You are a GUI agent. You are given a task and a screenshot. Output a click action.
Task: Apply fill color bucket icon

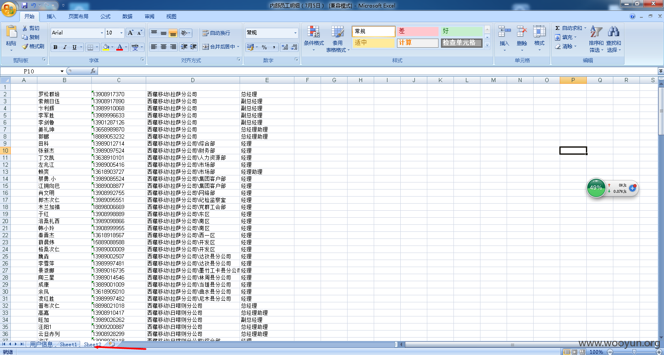click(x=106, y=47)
